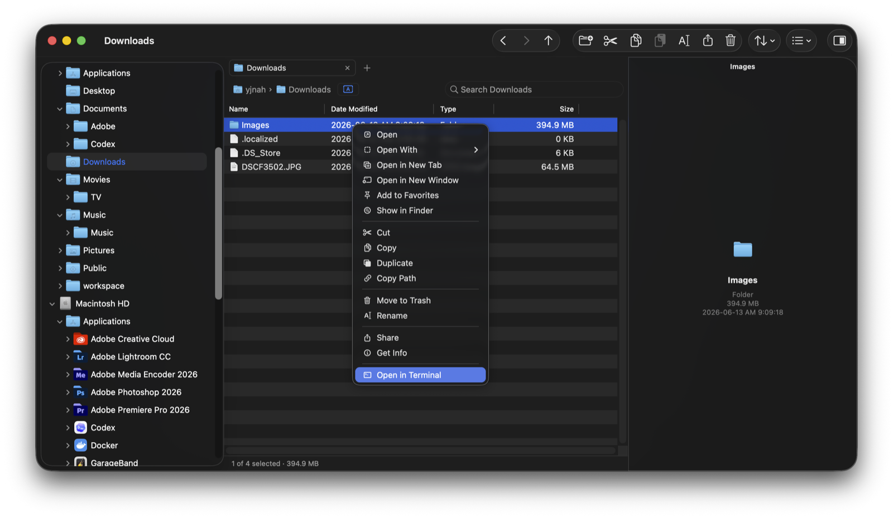Click the Paste icon in the toolbar
Viewport: 893px width, 518px height.
[x=660, y=41]
